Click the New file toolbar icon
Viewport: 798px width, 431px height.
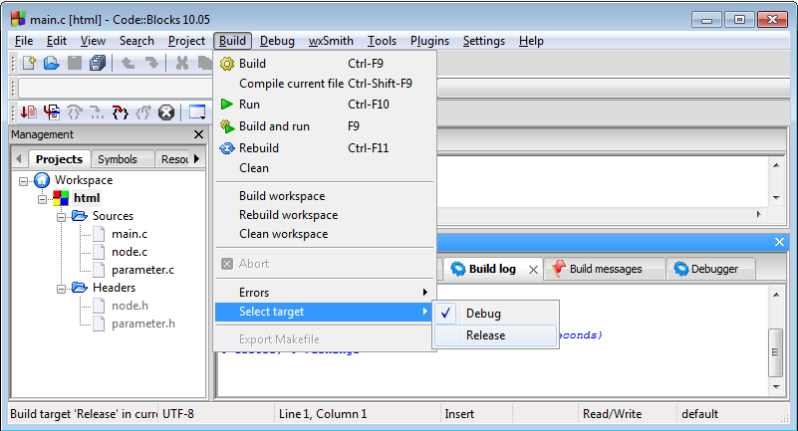(x=29, y=64)
